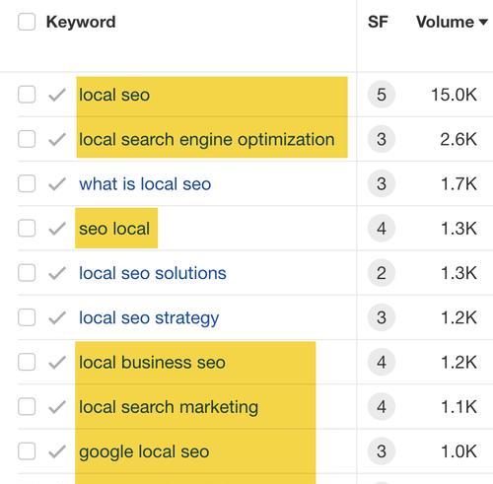Click the SF badge 5 for local seo
This screenshot has width=493, height=484.
pyautogui.click(x=382, y=95)
